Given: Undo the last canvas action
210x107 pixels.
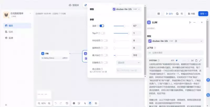Looking at the screenshot, I should tap(56, 103).
